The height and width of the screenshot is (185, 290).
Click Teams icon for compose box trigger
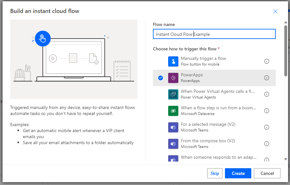[173, 144]
